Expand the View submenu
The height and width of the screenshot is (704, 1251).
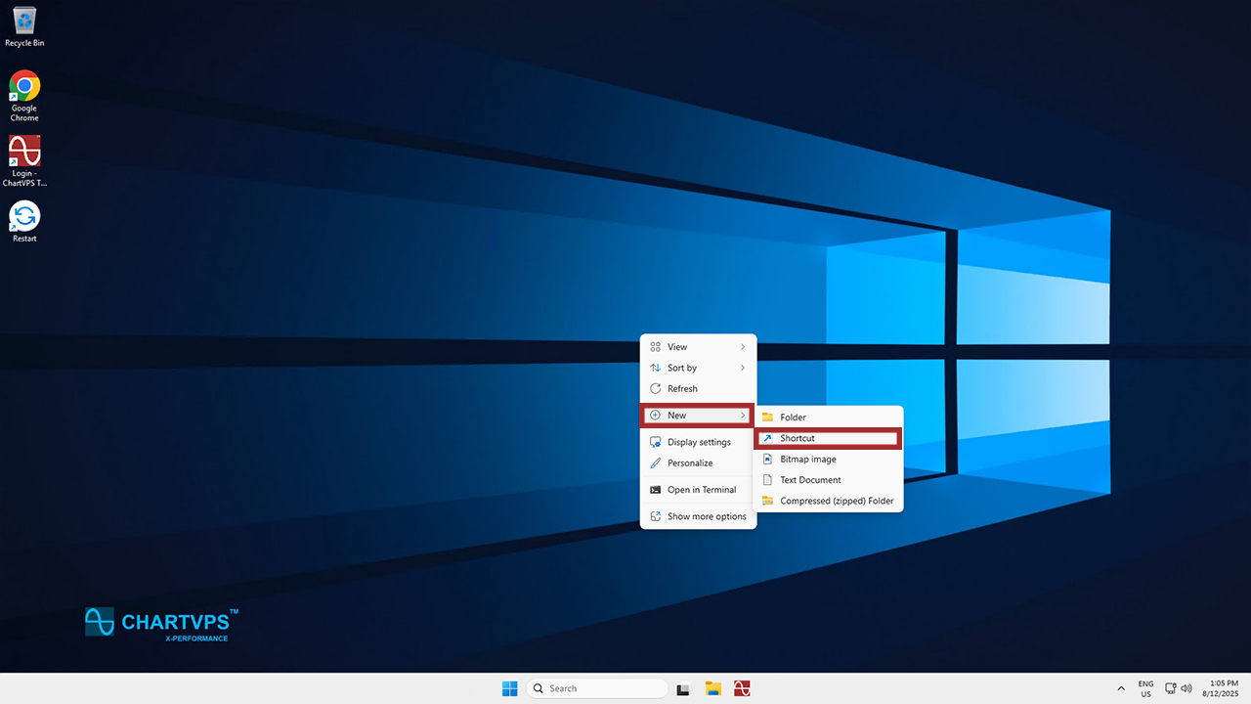point(698,347)
